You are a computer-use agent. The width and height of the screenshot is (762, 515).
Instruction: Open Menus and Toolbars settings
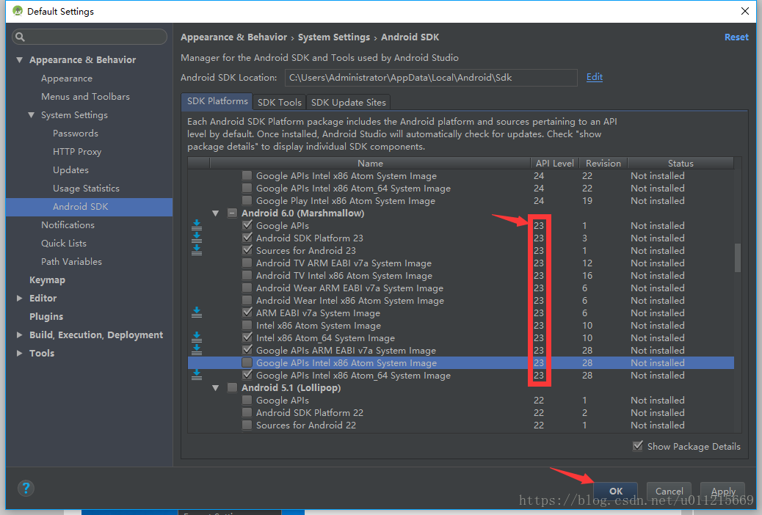click(86, 97)
